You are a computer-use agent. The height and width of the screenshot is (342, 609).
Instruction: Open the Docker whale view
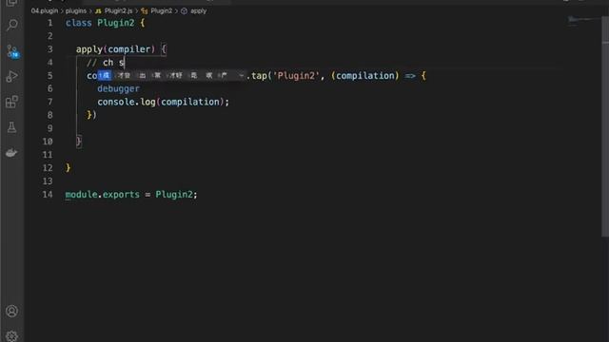pos(11,153)
